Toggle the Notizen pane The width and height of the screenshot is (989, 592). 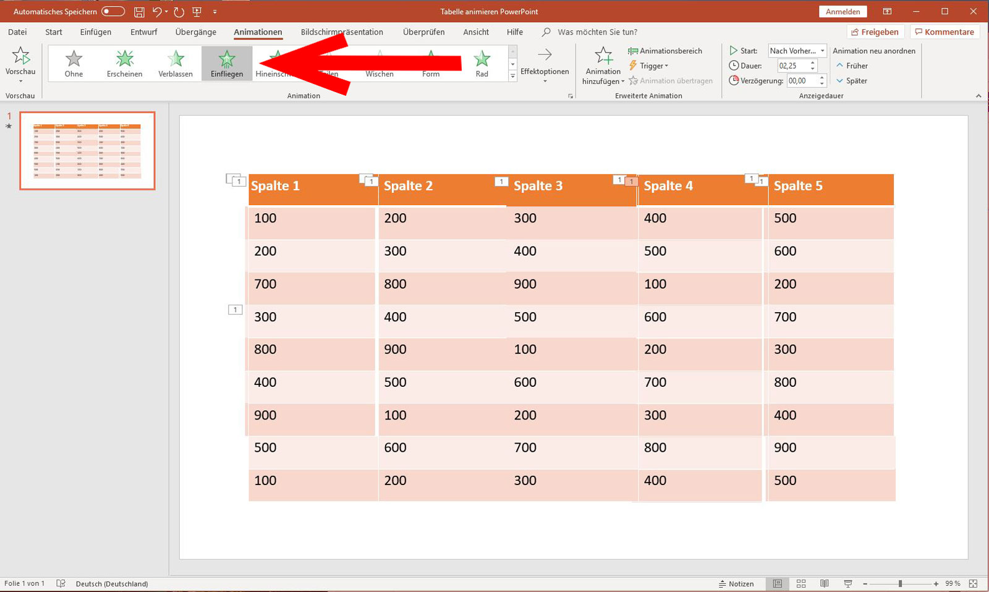coord(736,583)
